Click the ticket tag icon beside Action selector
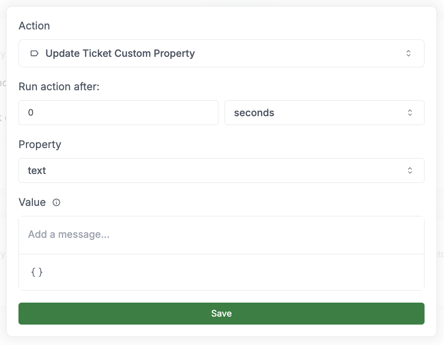 (34, 53)
